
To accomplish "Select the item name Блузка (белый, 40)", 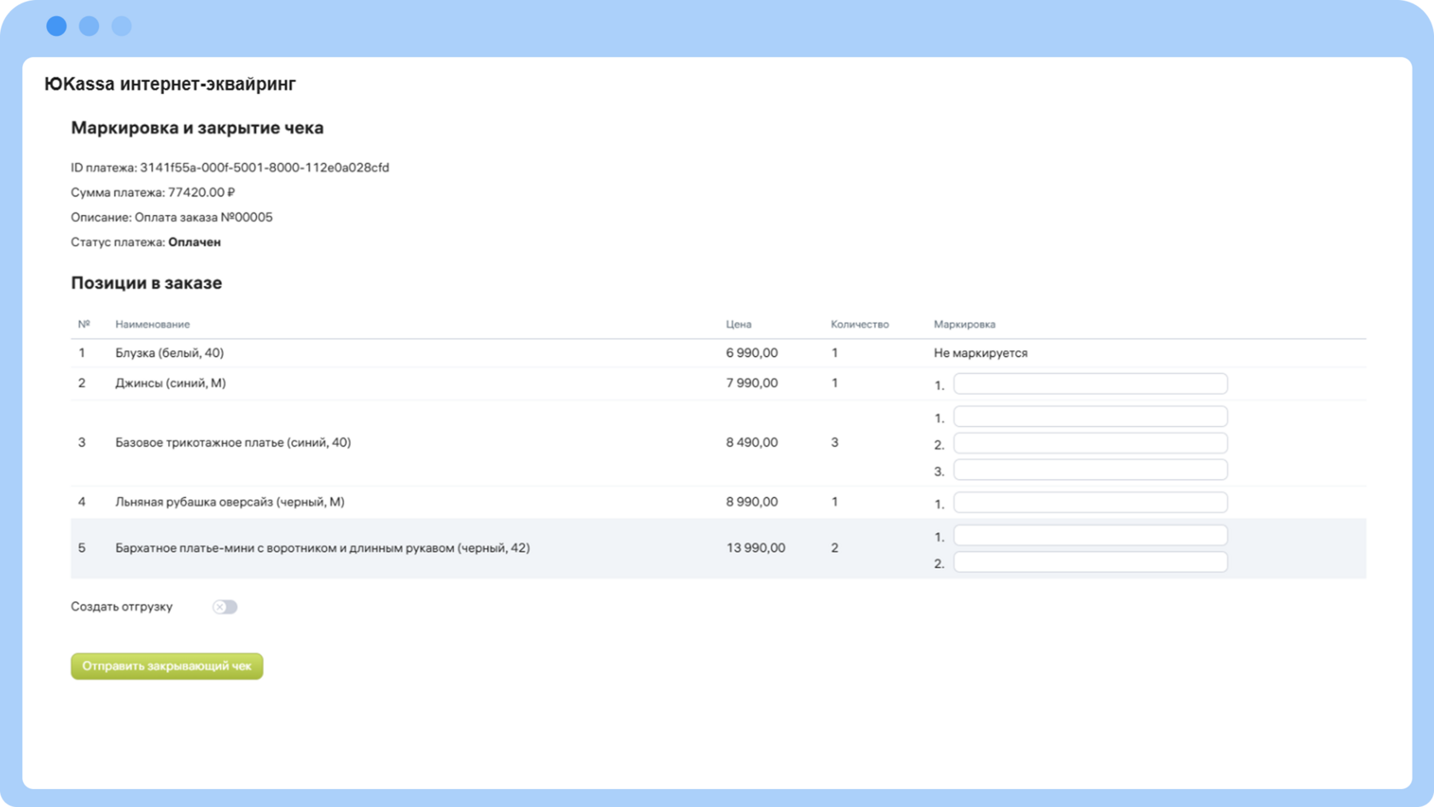I will [x=170, y=353].
